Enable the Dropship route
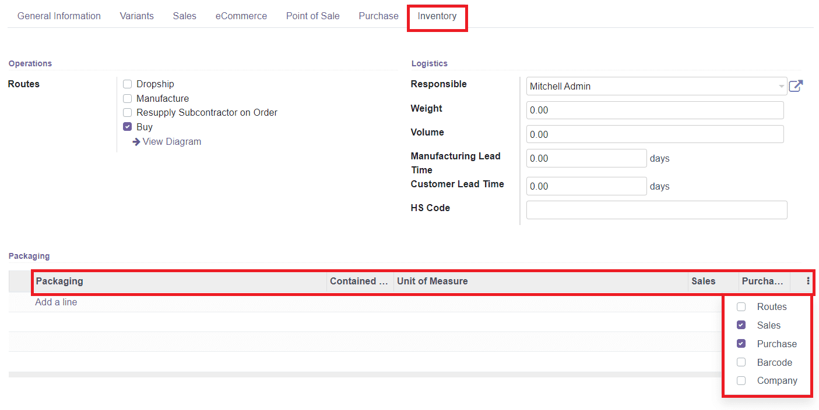819x410 pixels. coord(127,84)
